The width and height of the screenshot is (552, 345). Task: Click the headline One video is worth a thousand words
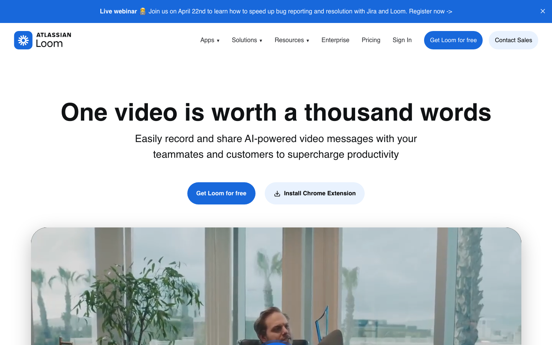click(x=276, y=113)
